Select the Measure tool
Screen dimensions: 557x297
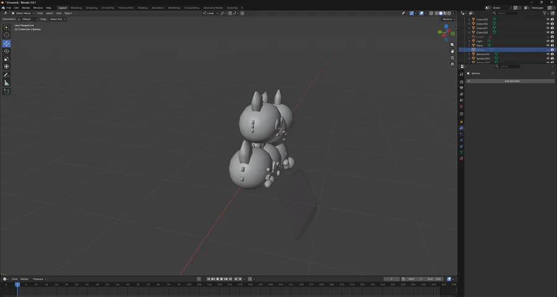(x=6, y=83)
